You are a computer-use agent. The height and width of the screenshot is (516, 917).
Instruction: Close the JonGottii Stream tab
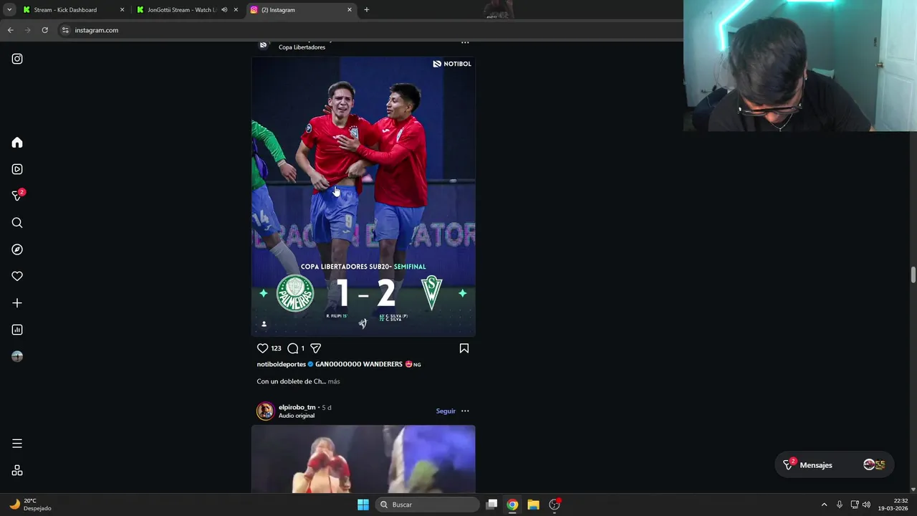tap(236, 10)
